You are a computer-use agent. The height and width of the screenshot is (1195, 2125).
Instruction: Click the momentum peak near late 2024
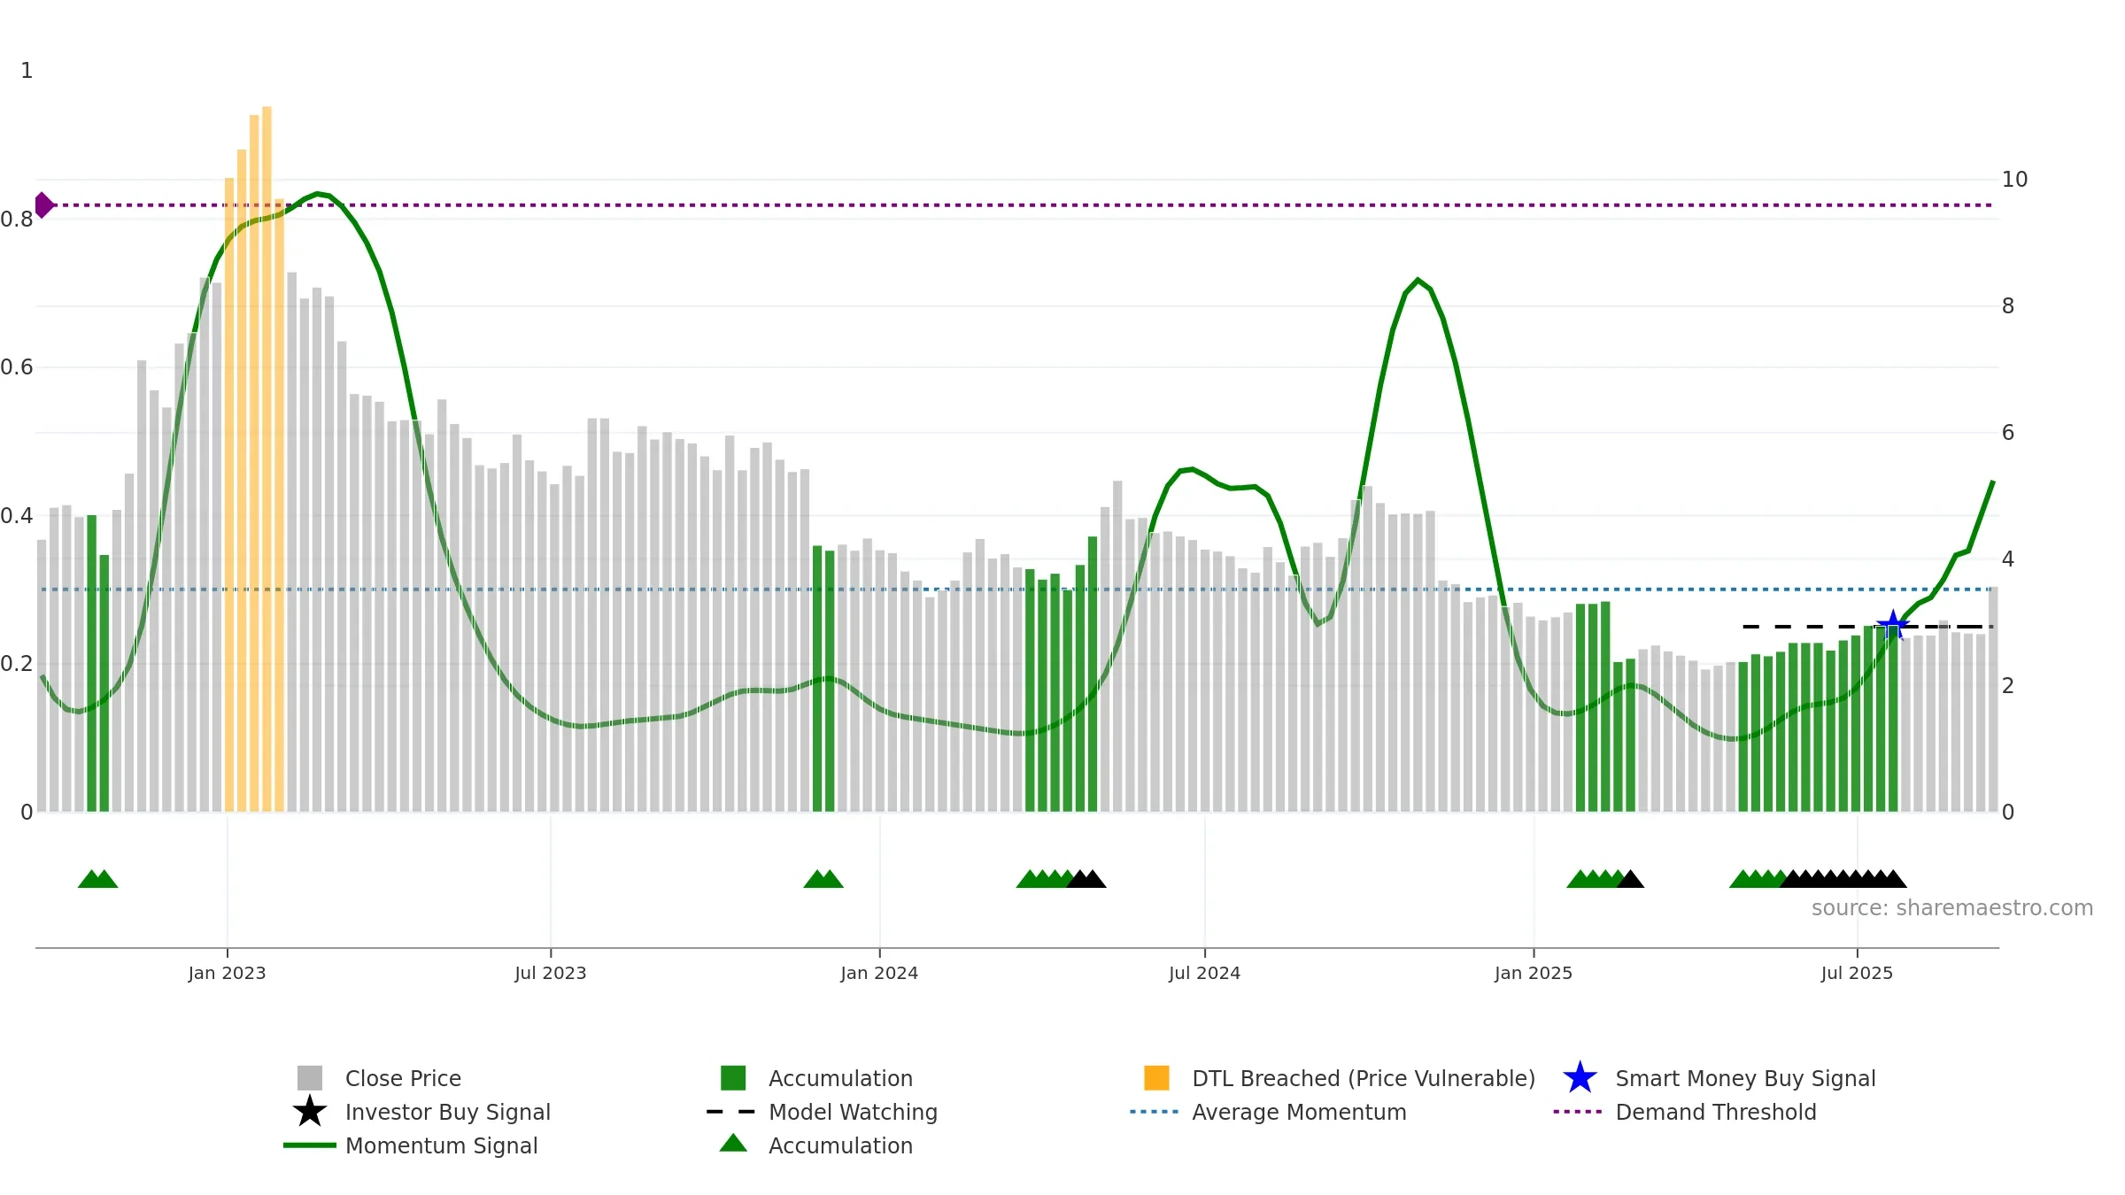[1418, 281]
